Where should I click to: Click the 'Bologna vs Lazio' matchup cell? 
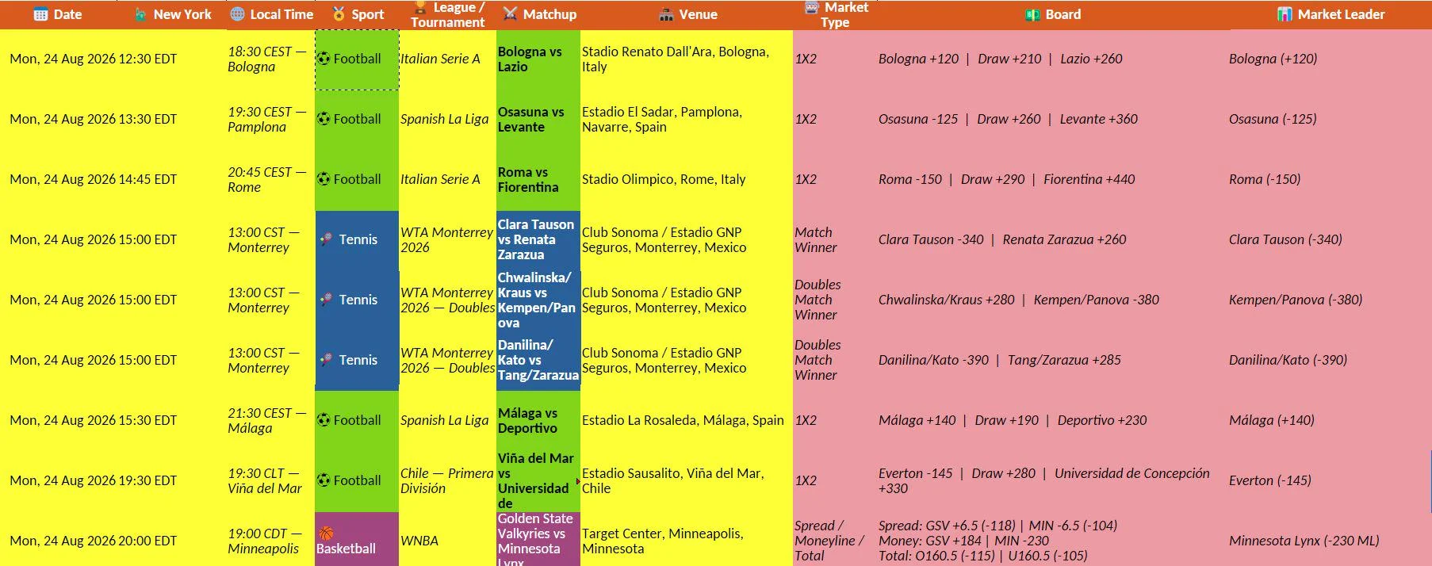[x=538, y=59]
